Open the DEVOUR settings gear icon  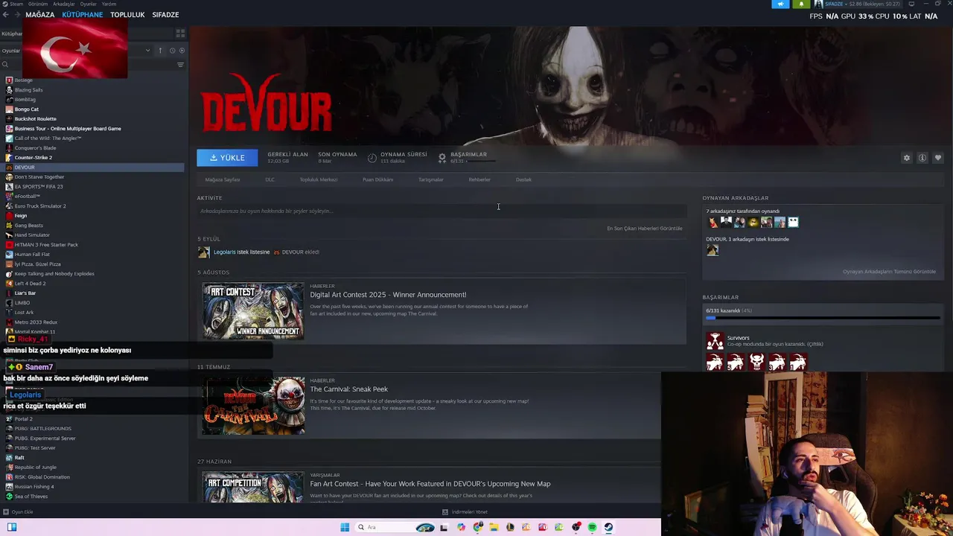coord(906,158)
